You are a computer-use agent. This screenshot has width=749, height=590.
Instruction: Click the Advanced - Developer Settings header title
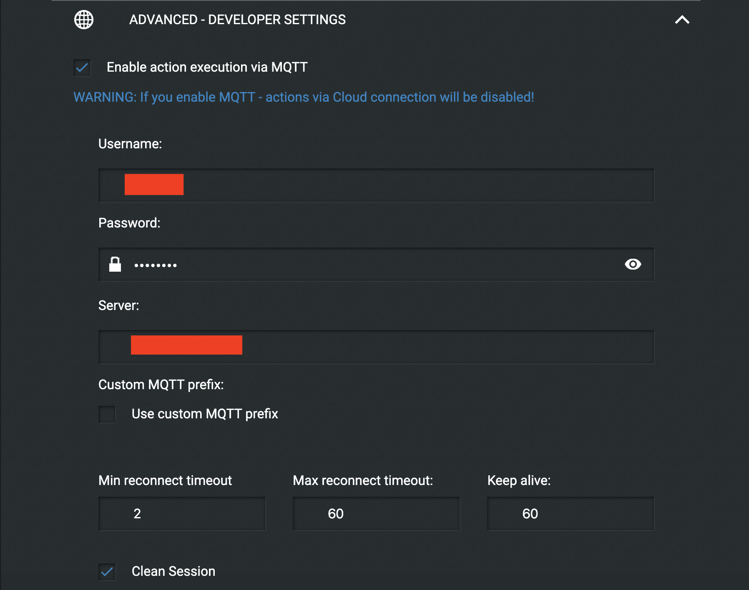click(237, 20)
